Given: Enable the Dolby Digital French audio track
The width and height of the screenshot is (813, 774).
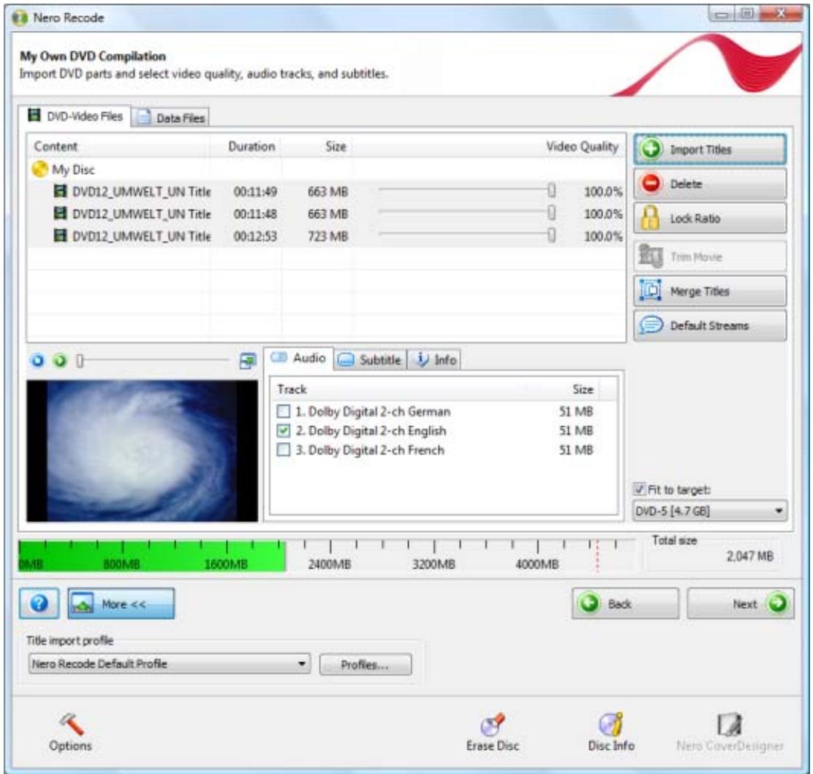Looking at the screenshot, I should pos(284,450).
